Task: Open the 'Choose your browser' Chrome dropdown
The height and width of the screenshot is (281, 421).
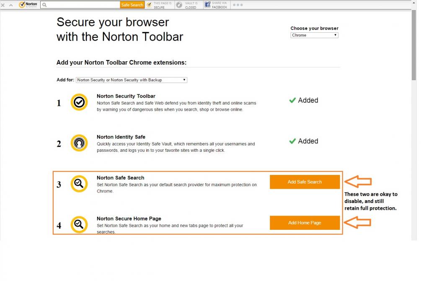Action: point(314,35)
